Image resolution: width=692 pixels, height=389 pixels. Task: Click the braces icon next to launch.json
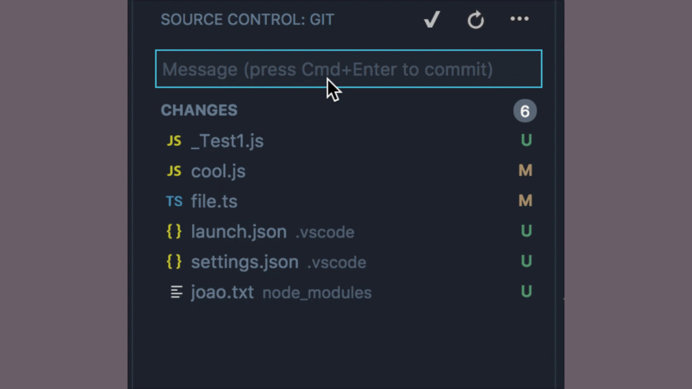click(174, 232)
